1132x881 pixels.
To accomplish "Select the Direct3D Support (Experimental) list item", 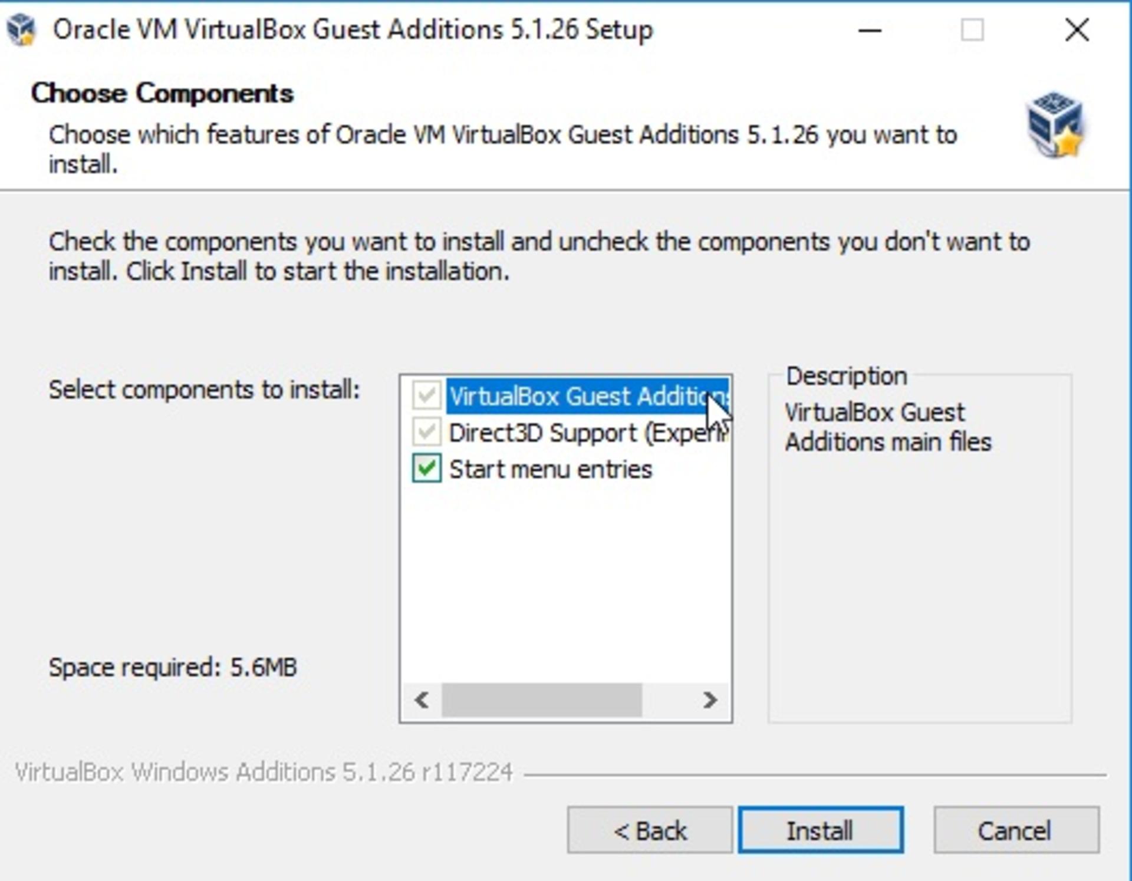I will 588,433.
